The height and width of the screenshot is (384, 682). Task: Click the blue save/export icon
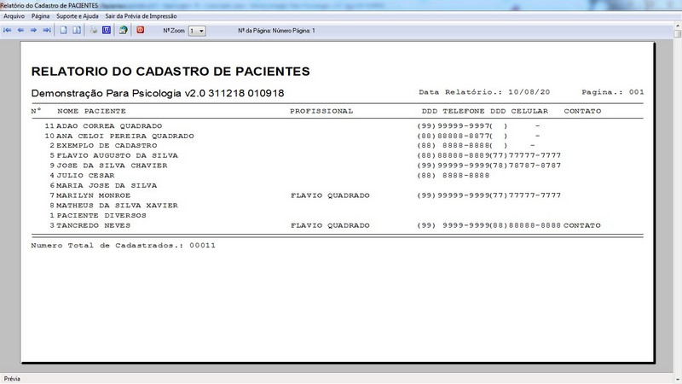click(107, 31)
